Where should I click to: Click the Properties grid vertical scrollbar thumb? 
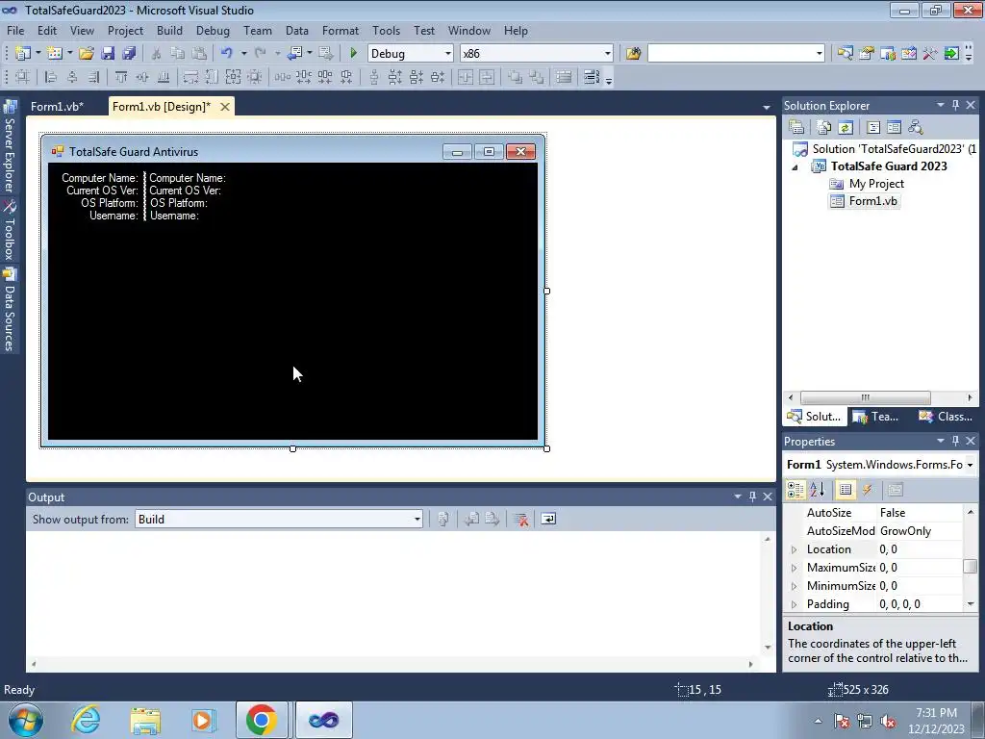970,566
